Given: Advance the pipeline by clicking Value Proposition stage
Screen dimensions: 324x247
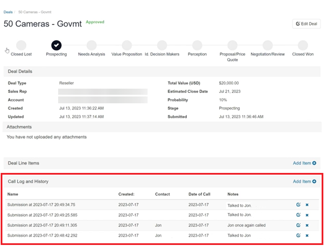Looking at the screenshot, I should coord(126,45).
